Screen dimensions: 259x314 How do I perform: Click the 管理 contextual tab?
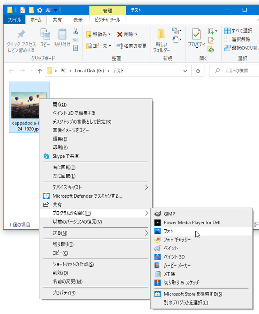pyautogui.click(x=108, y=11)
